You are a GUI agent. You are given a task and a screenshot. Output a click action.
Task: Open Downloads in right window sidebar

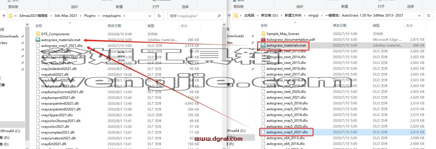click(235, 36)
